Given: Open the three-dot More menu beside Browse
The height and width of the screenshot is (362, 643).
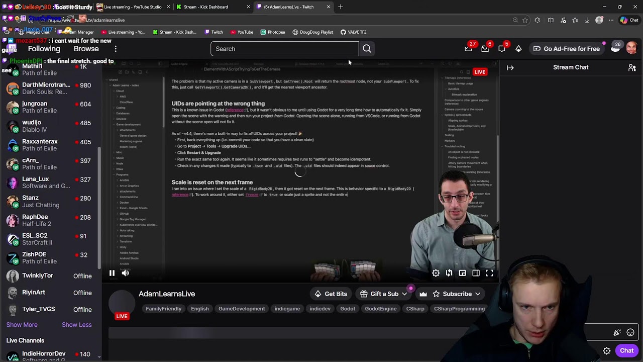Looking at the screenshot, I should tap(116, 49).
